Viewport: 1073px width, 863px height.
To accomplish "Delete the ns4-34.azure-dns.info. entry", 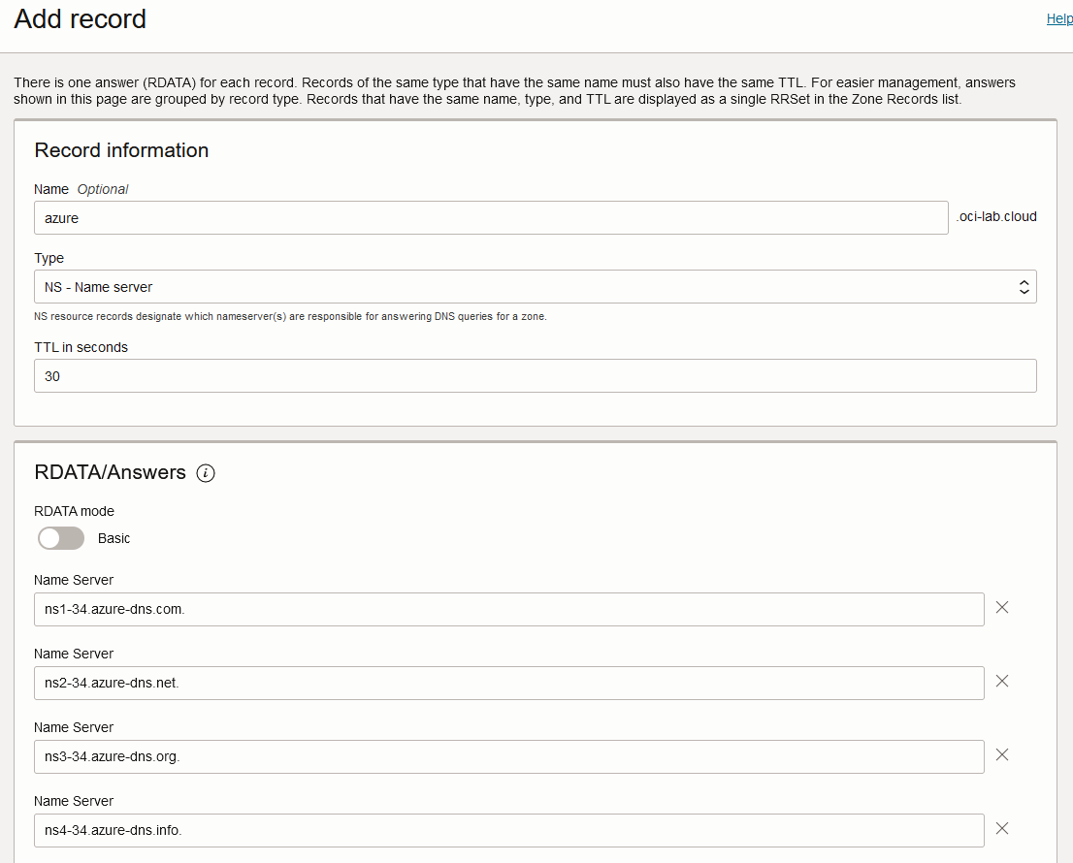I will (x=1002, y=828).
